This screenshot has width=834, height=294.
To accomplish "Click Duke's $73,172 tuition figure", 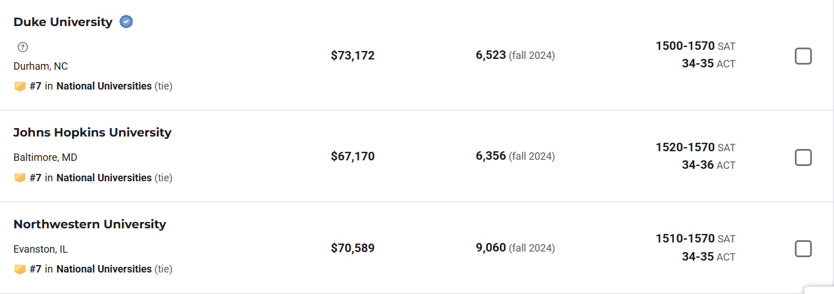I will pos(353,56).
